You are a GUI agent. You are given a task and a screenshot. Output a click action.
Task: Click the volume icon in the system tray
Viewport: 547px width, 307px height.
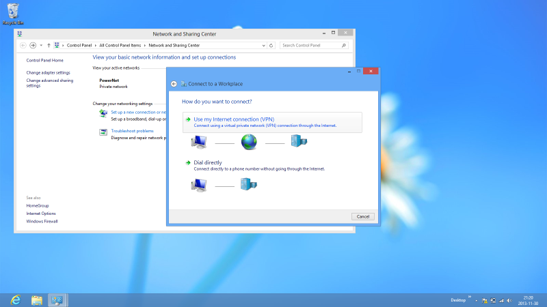(509, 300)
